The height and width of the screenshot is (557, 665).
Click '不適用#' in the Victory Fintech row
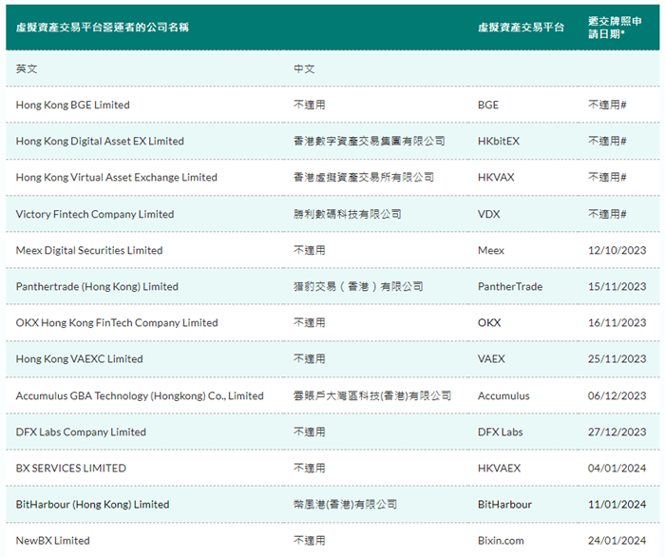click(607, 214)
